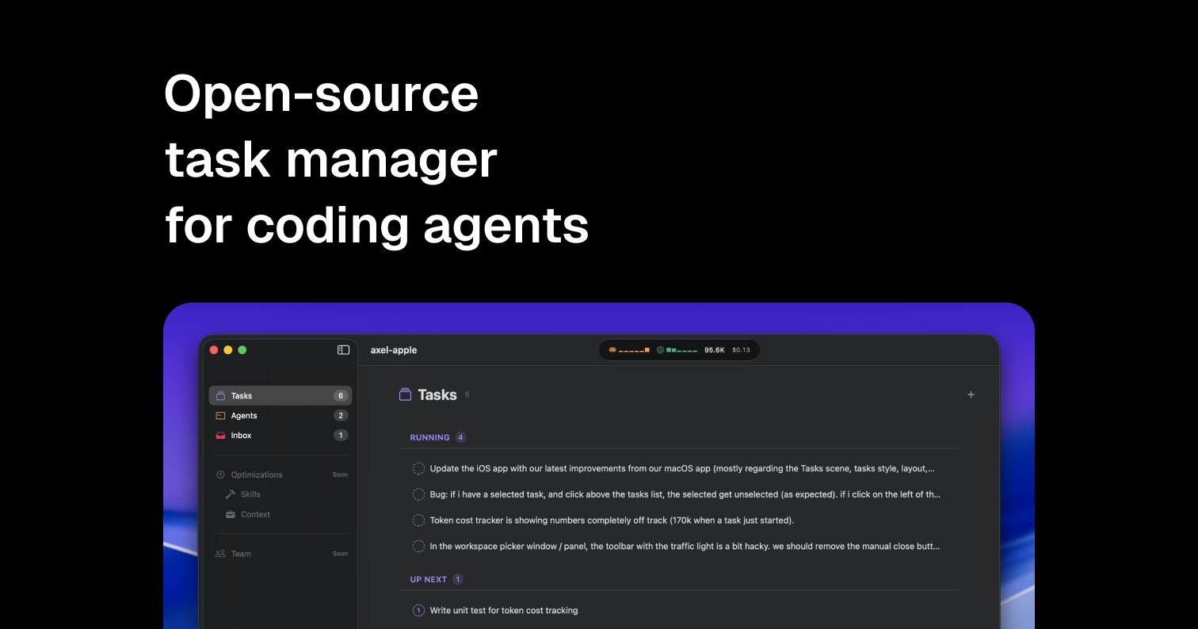This screenshot has width=1198, height=629.
Task: Switch to the Agents section
Action: [244, 415]
